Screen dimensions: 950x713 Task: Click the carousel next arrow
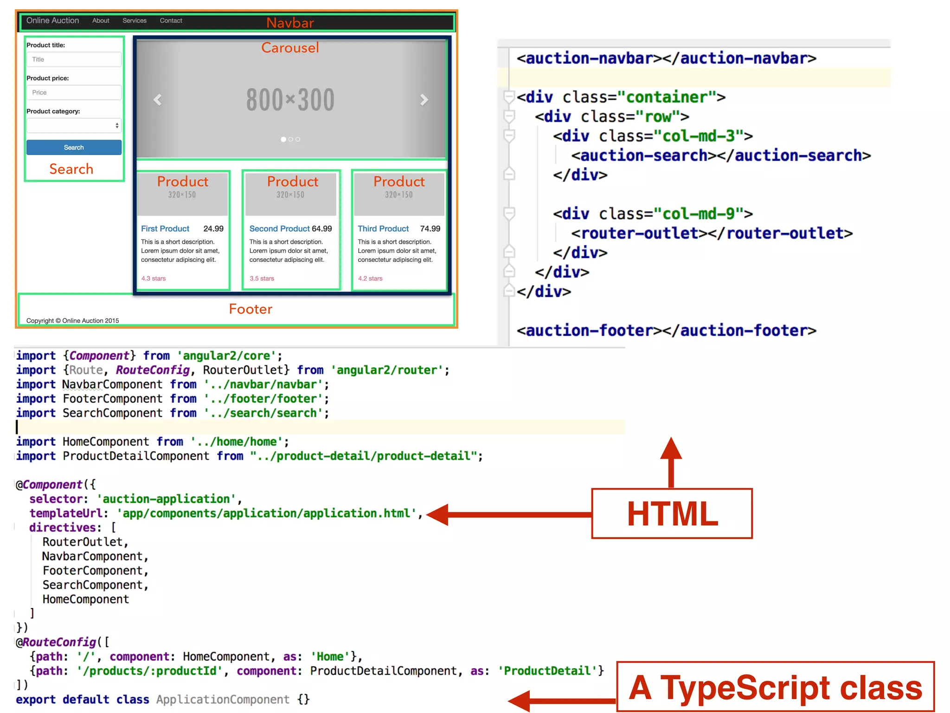pos(424,100)
